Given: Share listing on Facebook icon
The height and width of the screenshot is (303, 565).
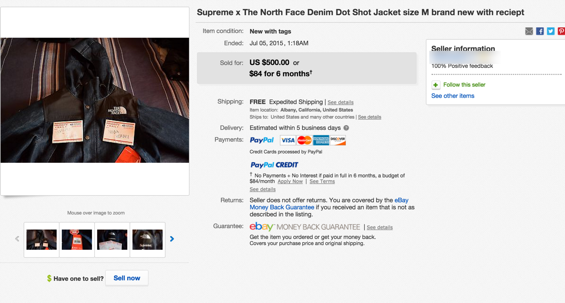Looking at the screenshot, I should coord(540,32).
